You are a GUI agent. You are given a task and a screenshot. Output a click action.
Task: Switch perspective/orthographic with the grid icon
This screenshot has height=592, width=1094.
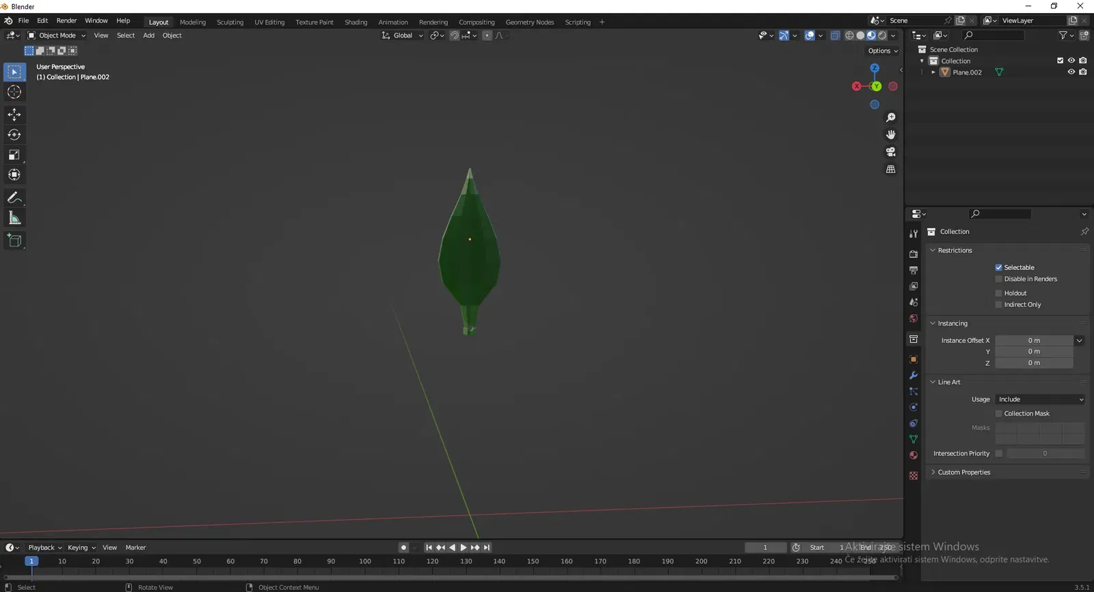point(890,169)
